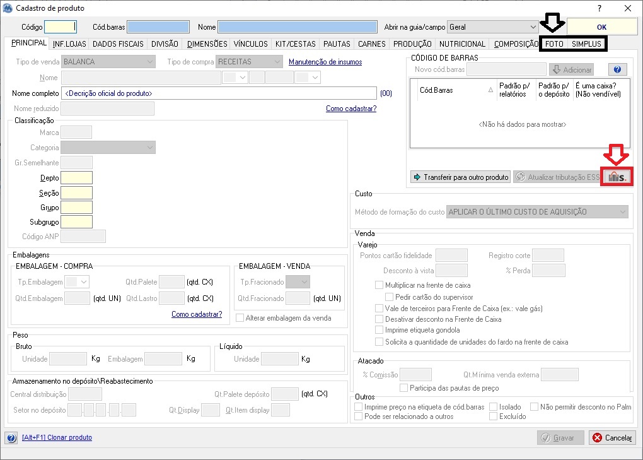
Task: Switch to the NUTRICIONAL tab
Action: [462, 44]
